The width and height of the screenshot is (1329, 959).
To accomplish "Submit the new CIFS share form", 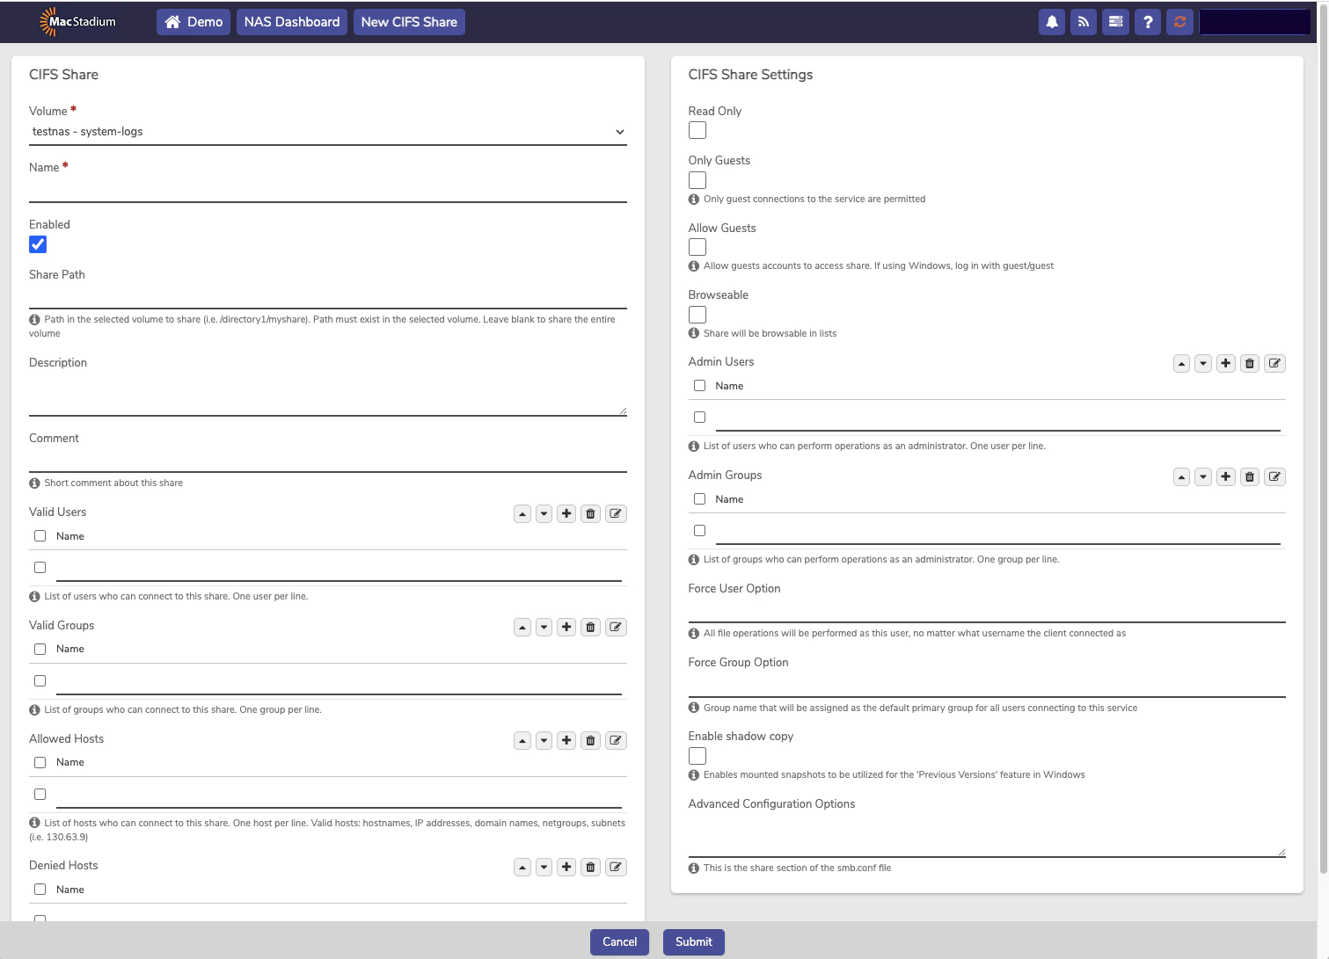I will 694,941.
